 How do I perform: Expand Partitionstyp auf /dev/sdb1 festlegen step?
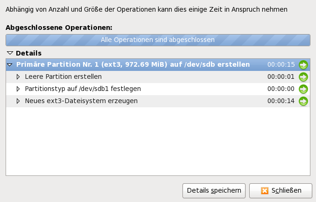(x=19, y=89)
